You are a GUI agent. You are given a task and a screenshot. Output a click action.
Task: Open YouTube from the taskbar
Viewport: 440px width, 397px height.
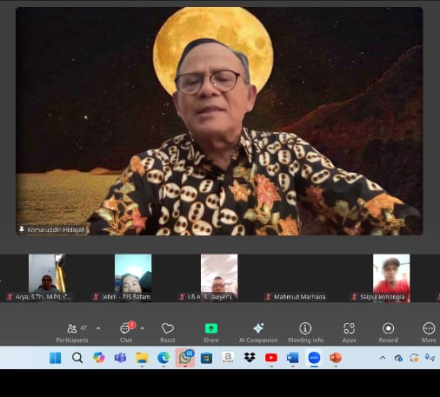point(271,358)
